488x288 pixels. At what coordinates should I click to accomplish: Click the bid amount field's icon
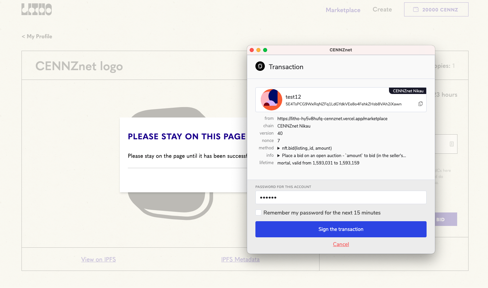(452, 144)
